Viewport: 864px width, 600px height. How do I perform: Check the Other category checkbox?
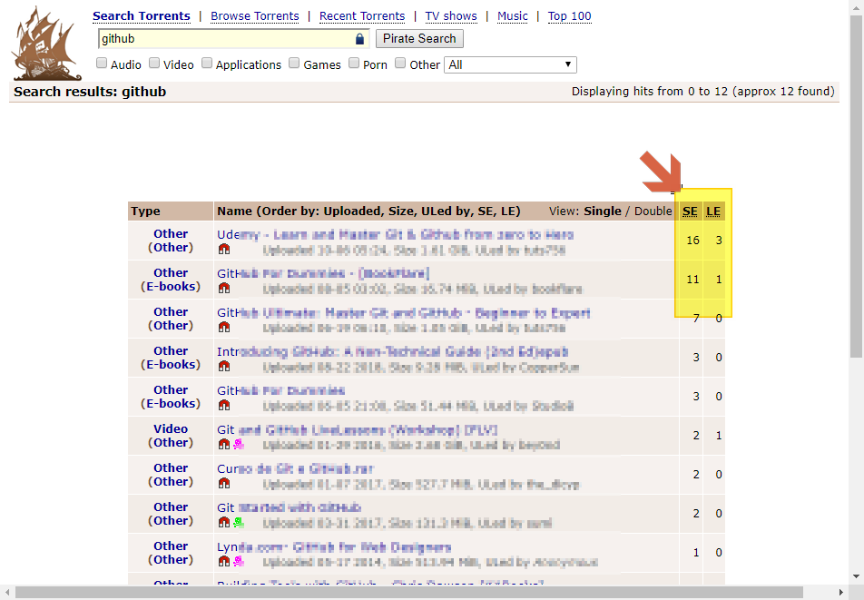click(x=400, y=64)
